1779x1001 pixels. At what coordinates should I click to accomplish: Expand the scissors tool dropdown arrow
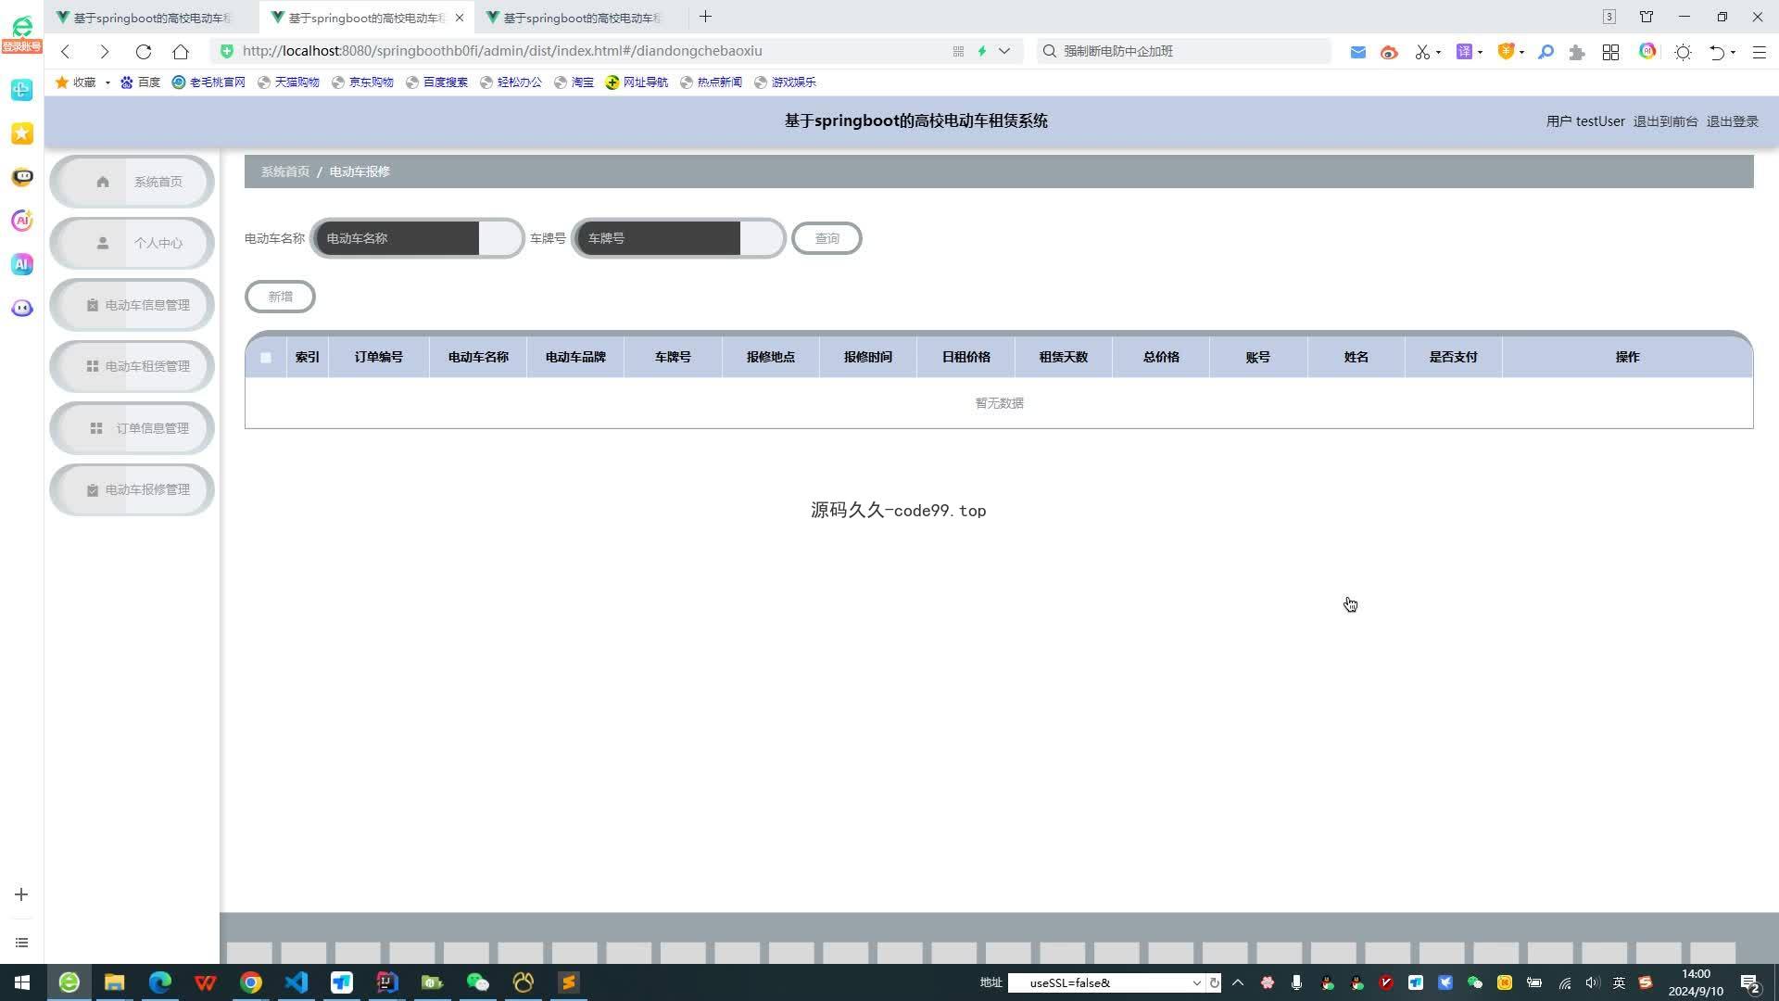point(1438,52)
